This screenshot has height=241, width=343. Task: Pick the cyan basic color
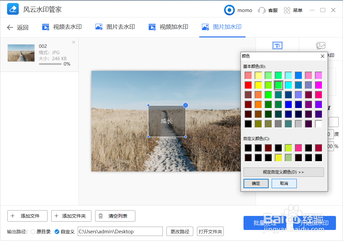[288, 85]
